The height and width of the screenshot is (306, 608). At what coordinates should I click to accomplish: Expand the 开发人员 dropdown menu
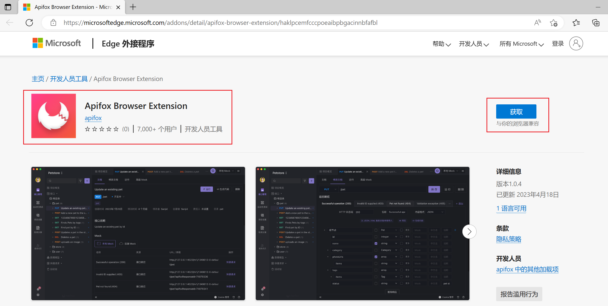coord(474,44)
